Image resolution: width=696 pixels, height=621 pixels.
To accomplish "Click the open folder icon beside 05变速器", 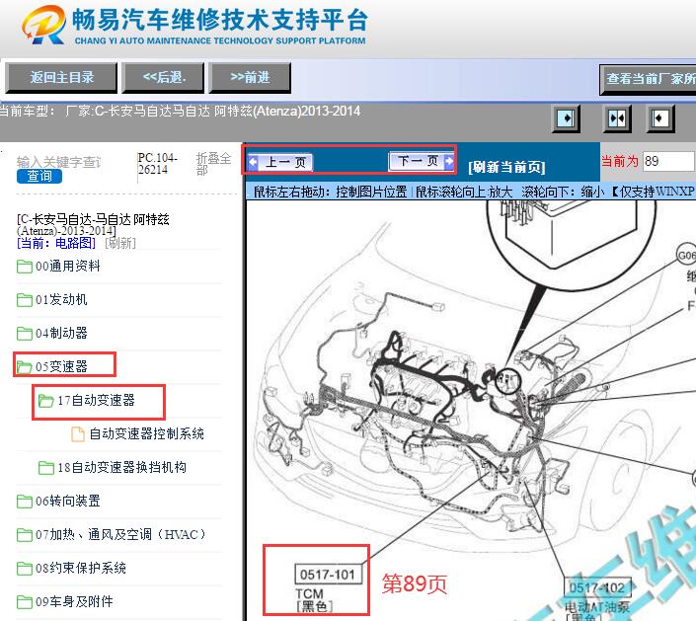I will [25, 367].
